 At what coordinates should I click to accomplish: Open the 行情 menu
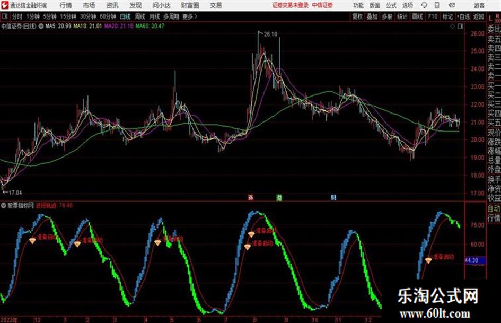(x=66, y=5)
